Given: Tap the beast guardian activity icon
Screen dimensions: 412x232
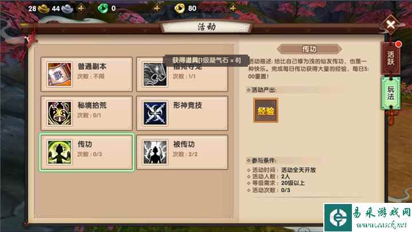Looking at the screenshot, I should (155, 74).
